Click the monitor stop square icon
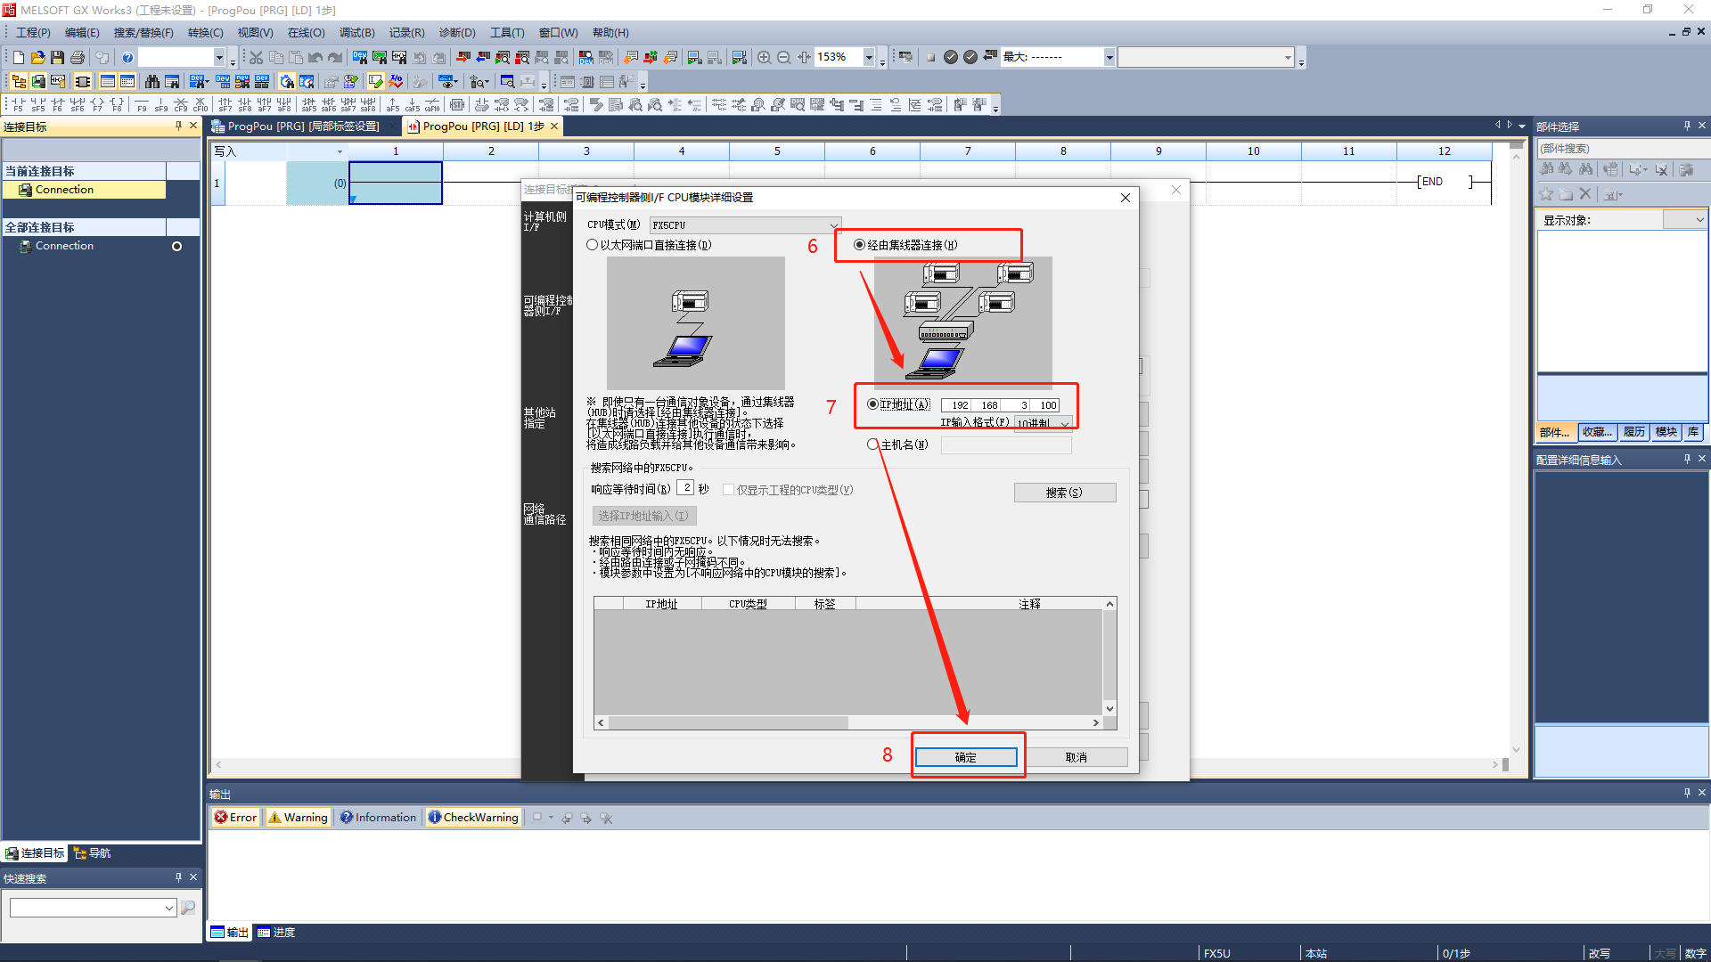 point(930,57)
